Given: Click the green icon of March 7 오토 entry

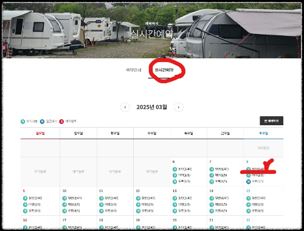Looking at the screenshot, I should tap(212, 182).
